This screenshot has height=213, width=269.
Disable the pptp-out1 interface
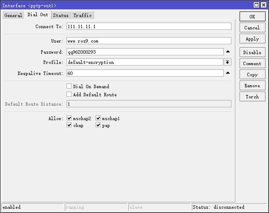click(252, 52)
